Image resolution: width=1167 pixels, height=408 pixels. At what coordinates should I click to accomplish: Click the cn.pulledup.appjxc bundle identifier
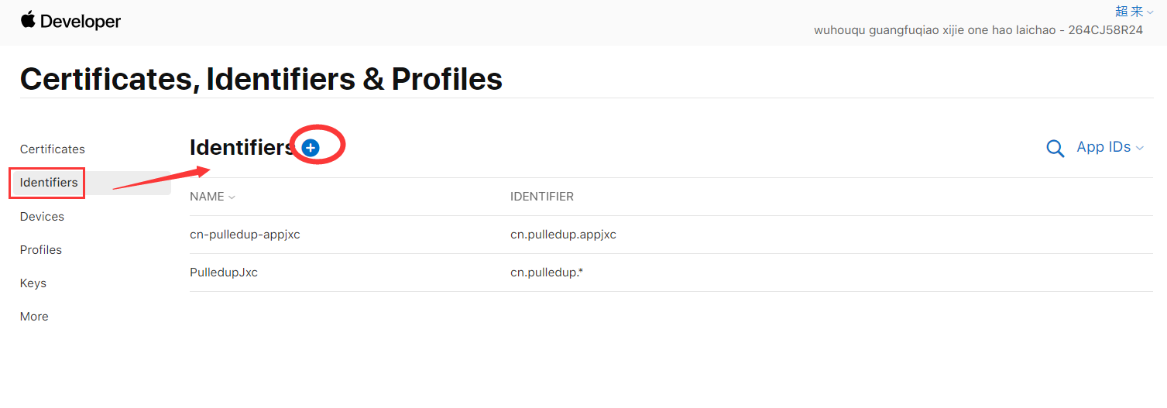[x=563, y=235]
